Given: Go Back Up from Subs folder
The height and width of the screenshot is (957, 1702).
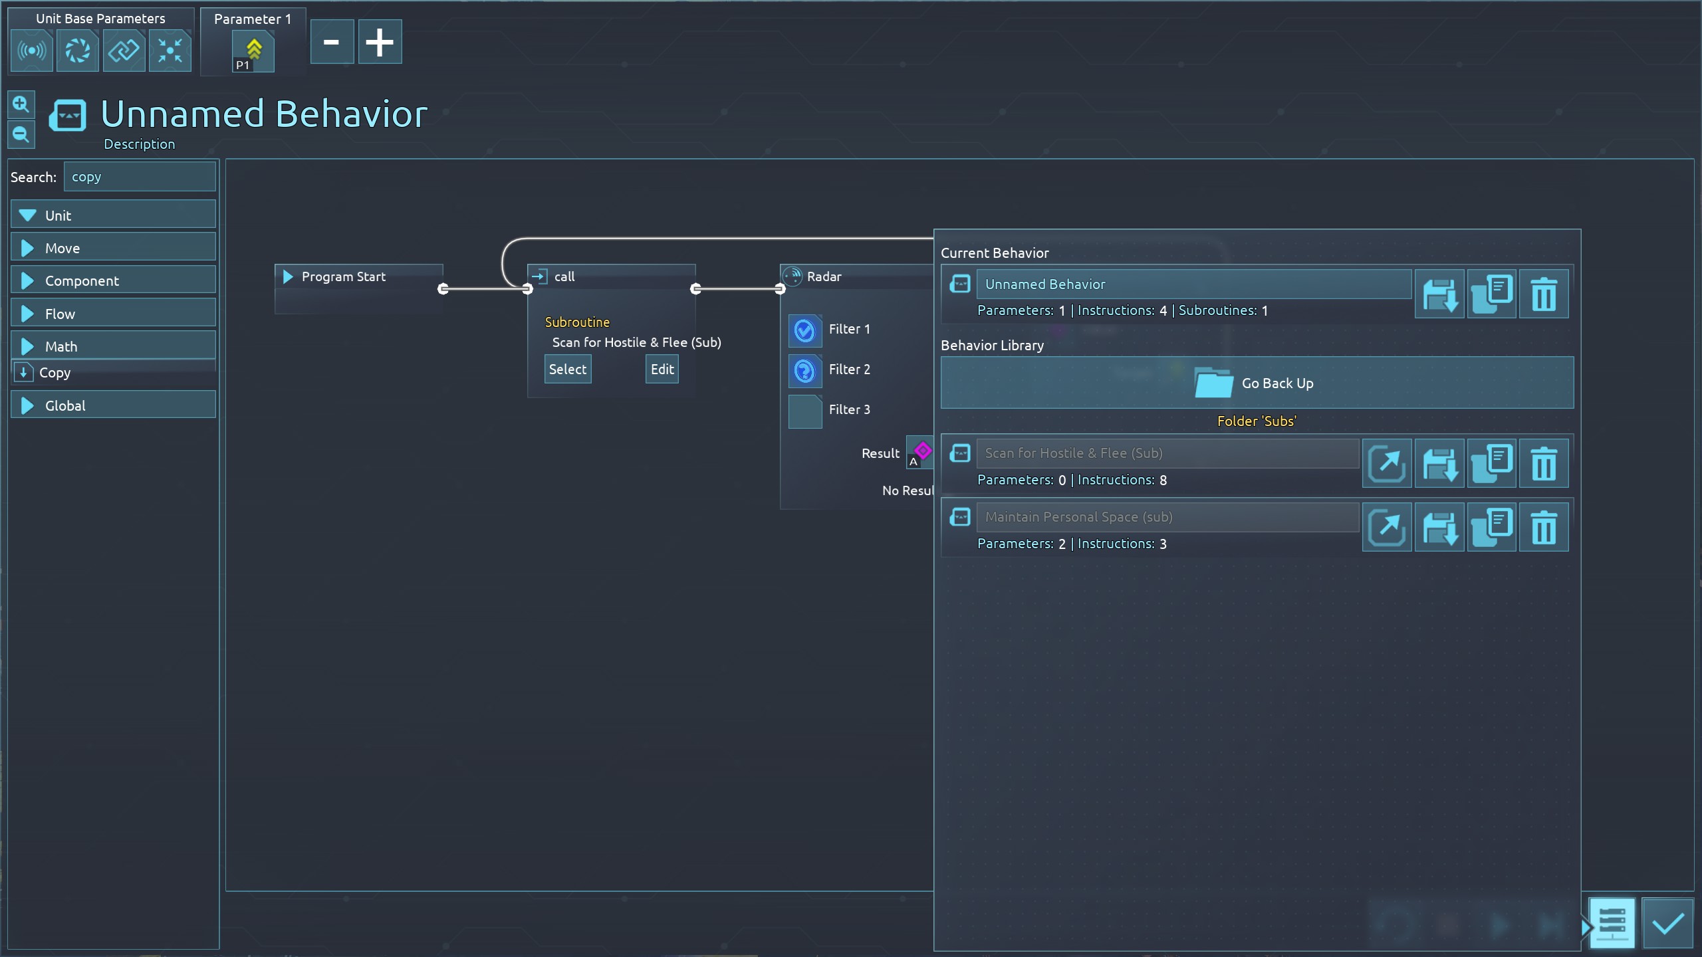Looking at the screenshot, I should [1257, 383].
